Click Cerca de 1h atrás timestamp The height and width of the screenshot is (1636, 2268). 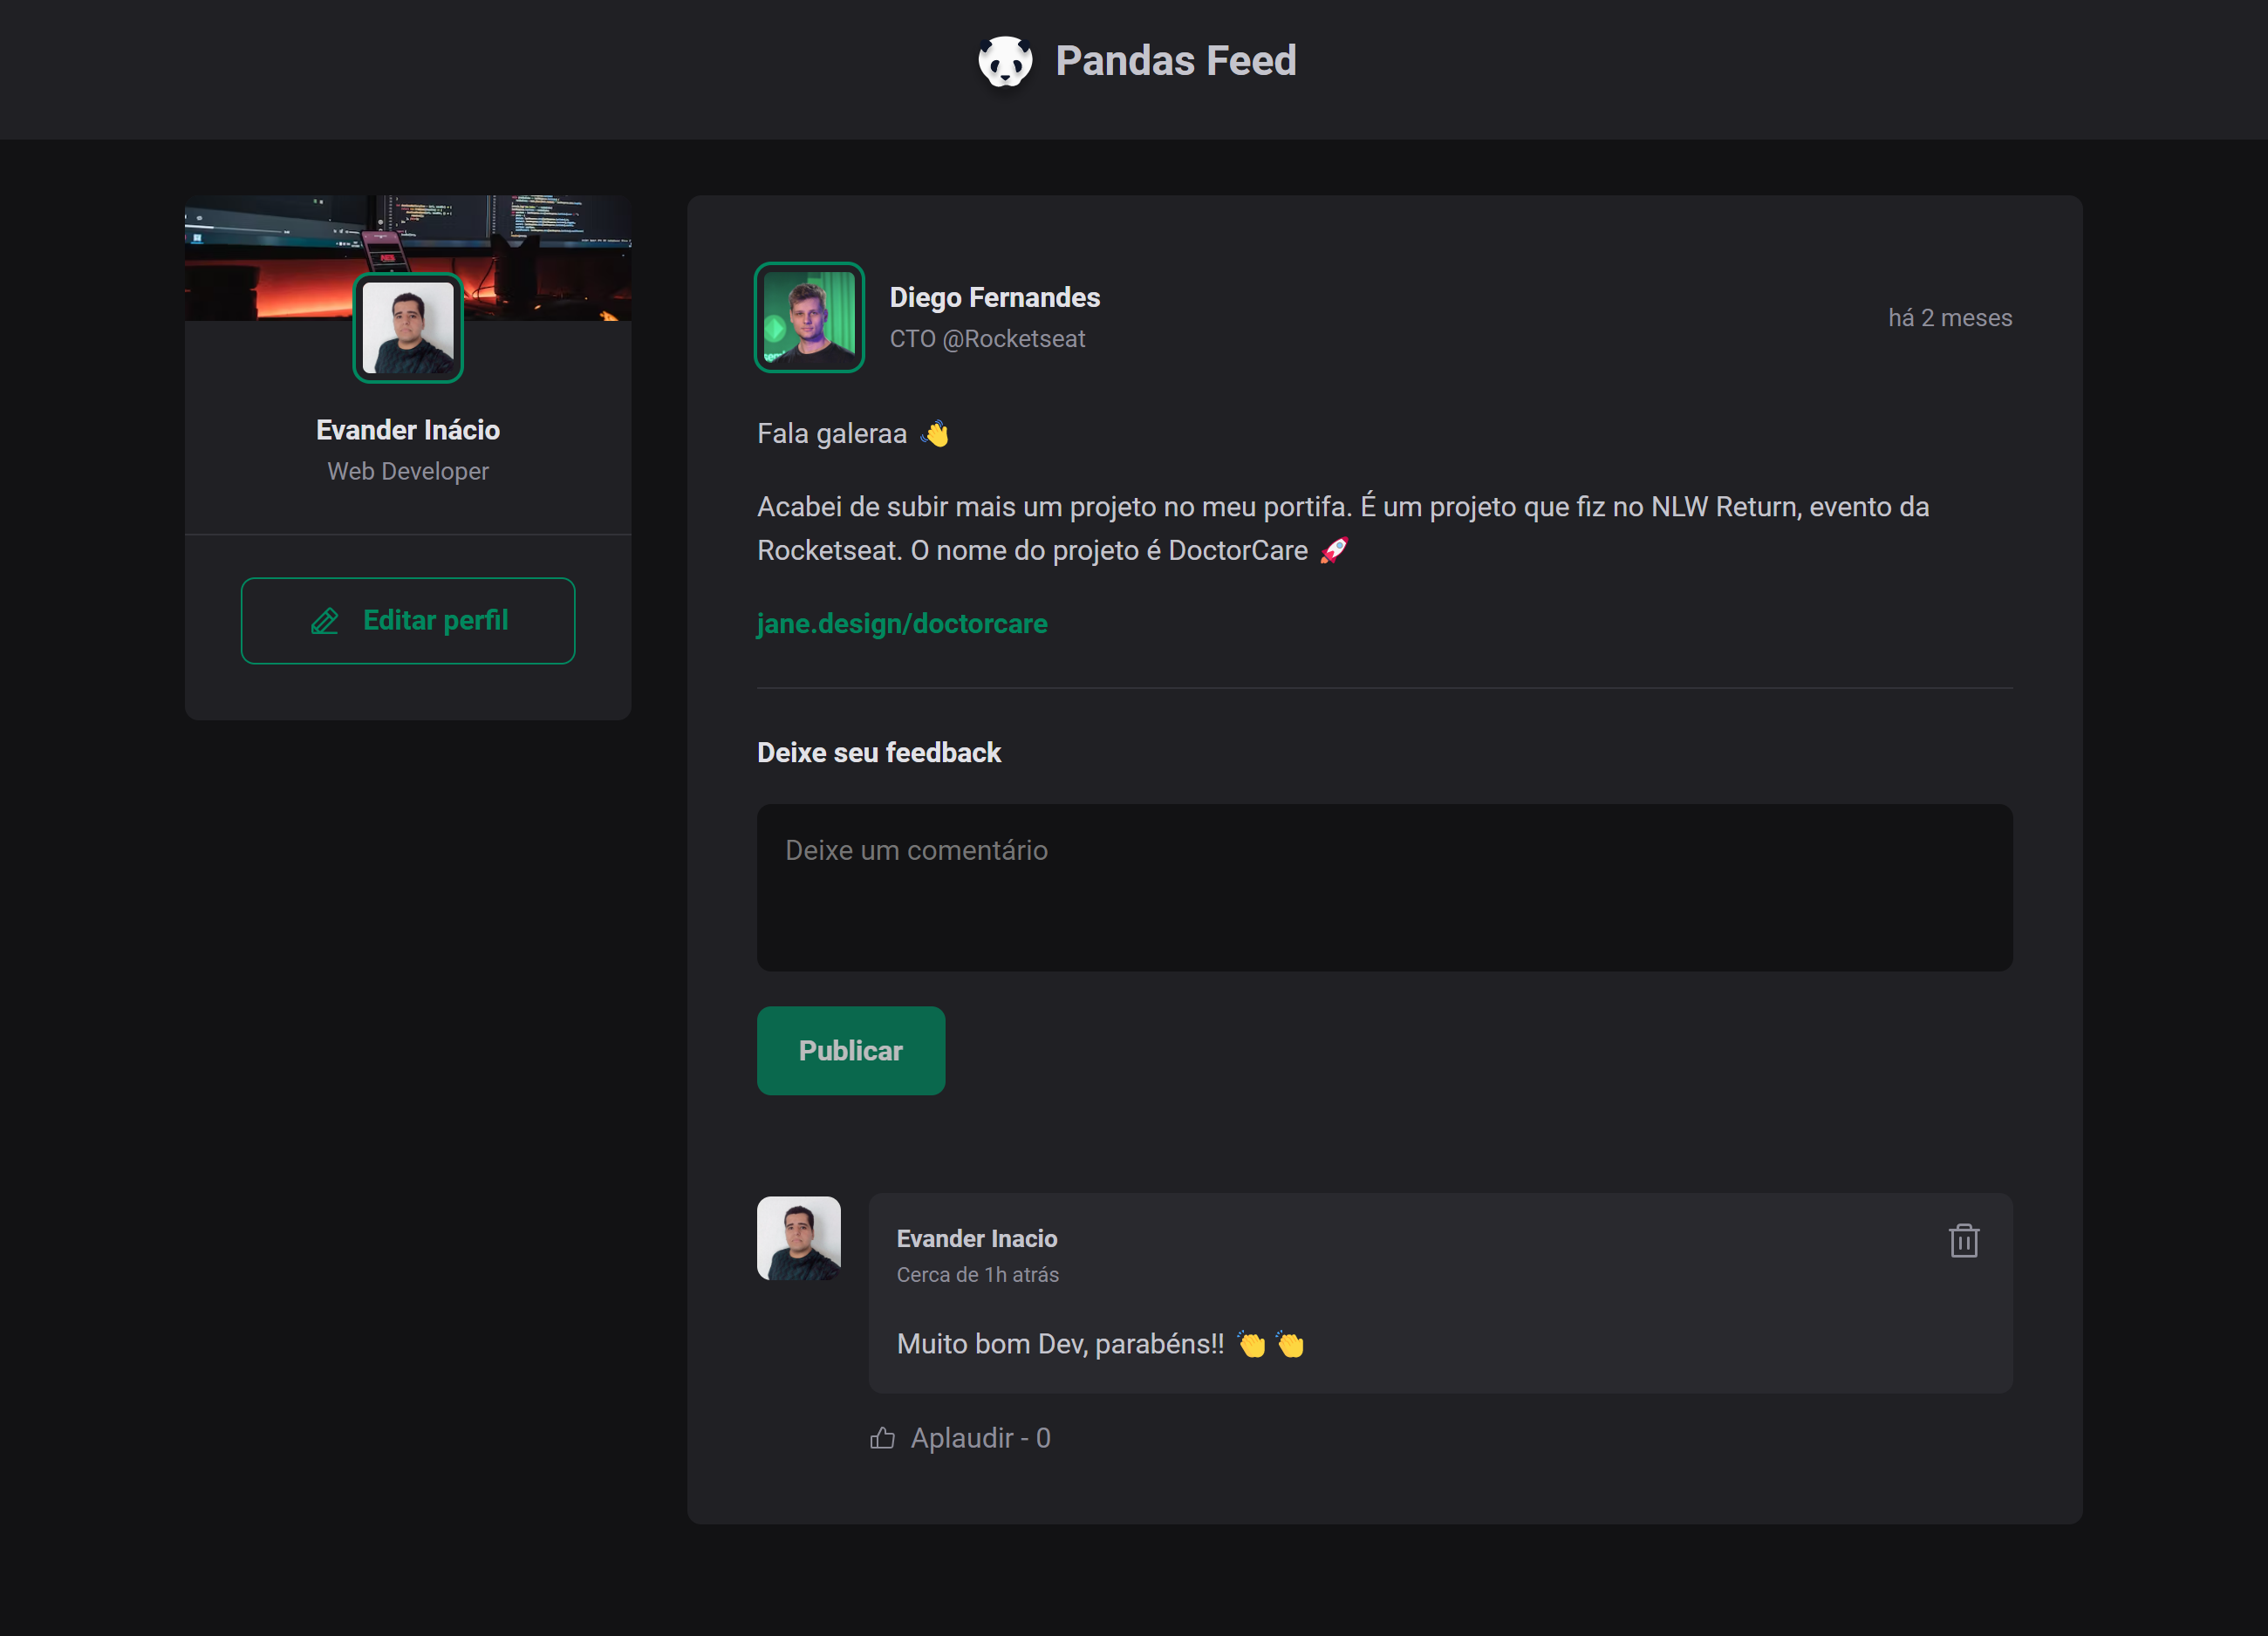[977, 1274]
